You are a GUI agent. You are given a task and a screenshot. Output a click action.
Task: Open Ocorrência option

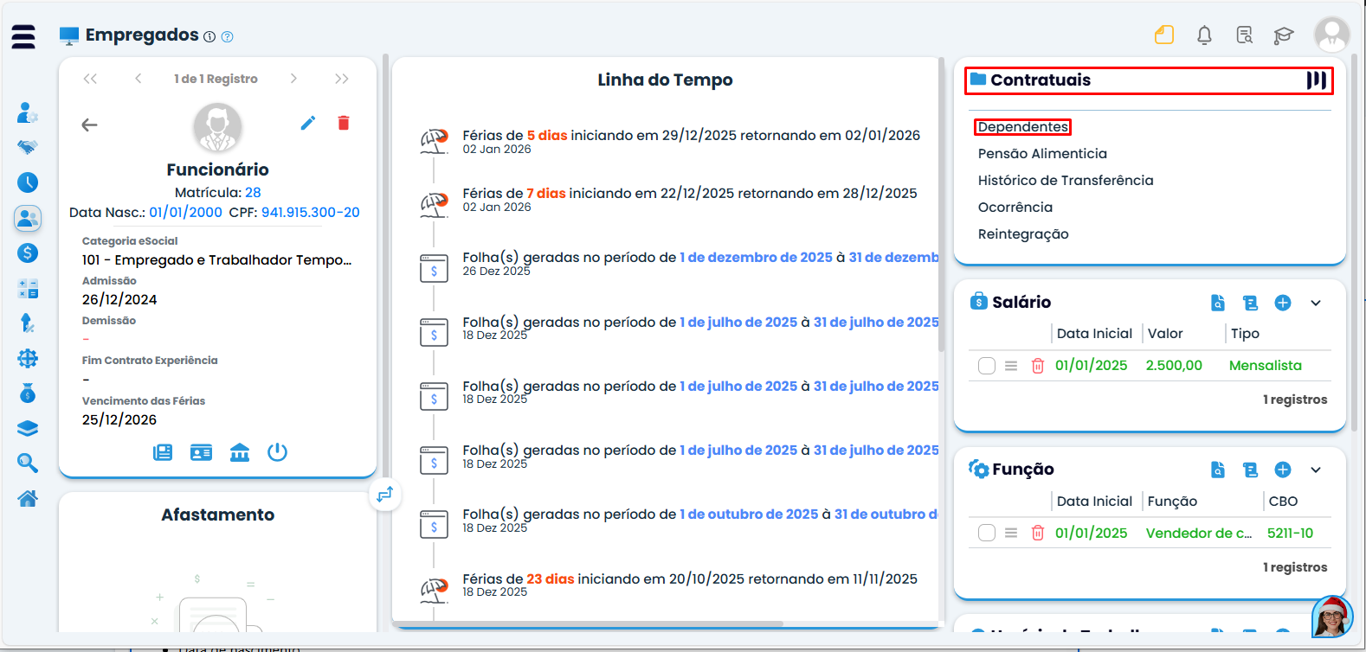pyautogui.click(x=1015, y=208)
